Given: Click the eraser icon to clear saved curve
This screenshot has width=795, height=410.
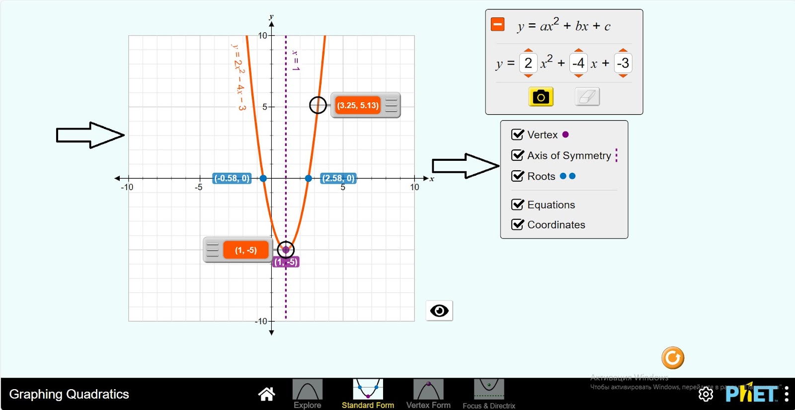Looking at the screenshot, I should pyautogui.click(x=587, y=97).
